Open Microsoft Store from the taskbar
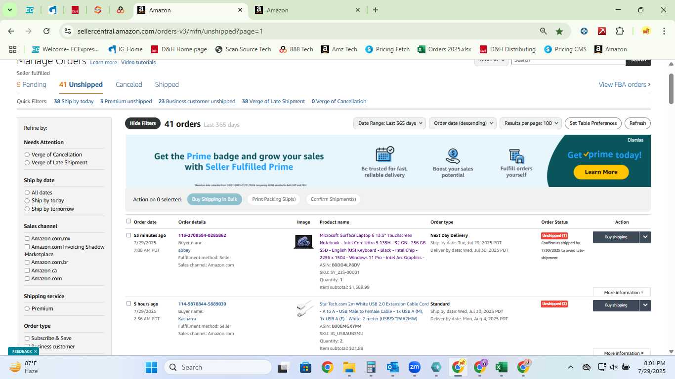Image resolution: width=675 pixels, height=379 pixels. 305,367
